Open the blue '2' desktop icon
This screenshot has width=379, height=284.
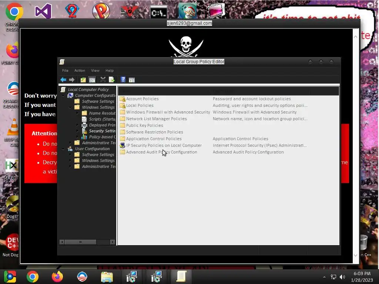[x=72, y=11]
